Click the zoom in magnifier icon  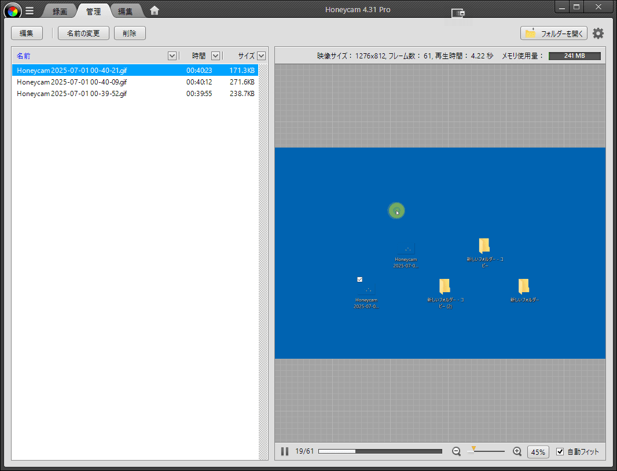(517, 451)
